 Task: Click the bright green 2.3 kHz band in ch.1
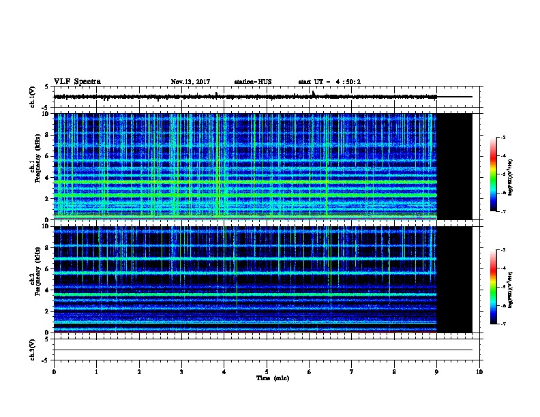(x=245, y=195)
